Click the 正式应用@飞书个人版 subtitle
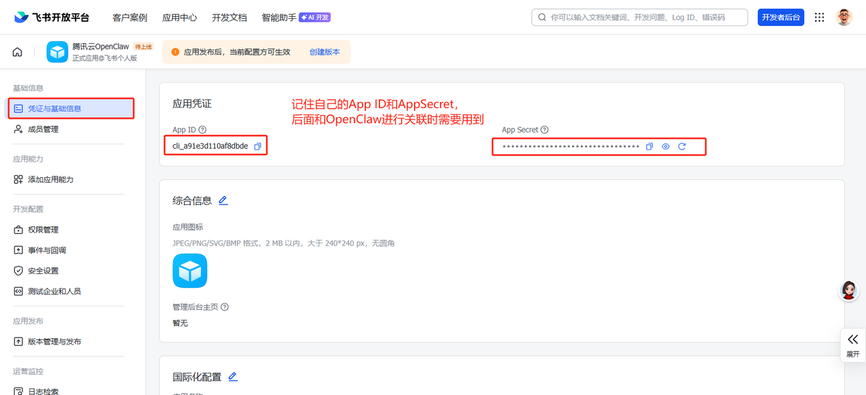Screen dimensions: 866x395 point(105,58)
